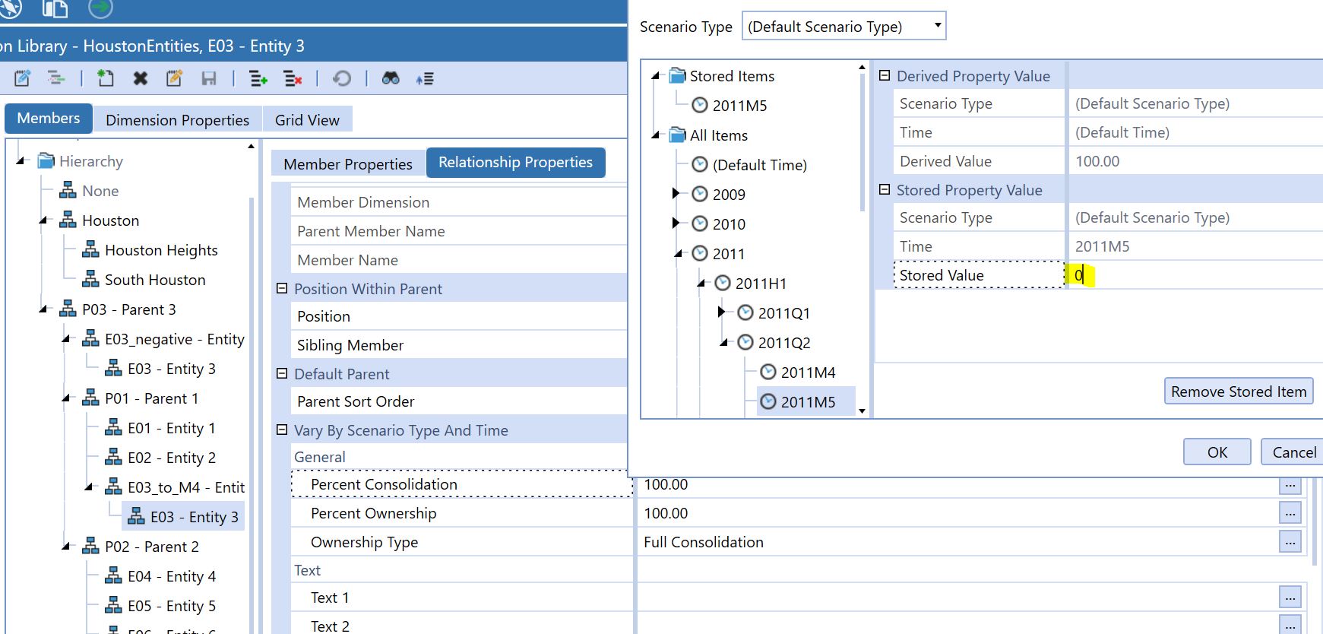Click the Create Member new-document icon
Viewport: 1323px width, 634px height.
pos(106,78)
